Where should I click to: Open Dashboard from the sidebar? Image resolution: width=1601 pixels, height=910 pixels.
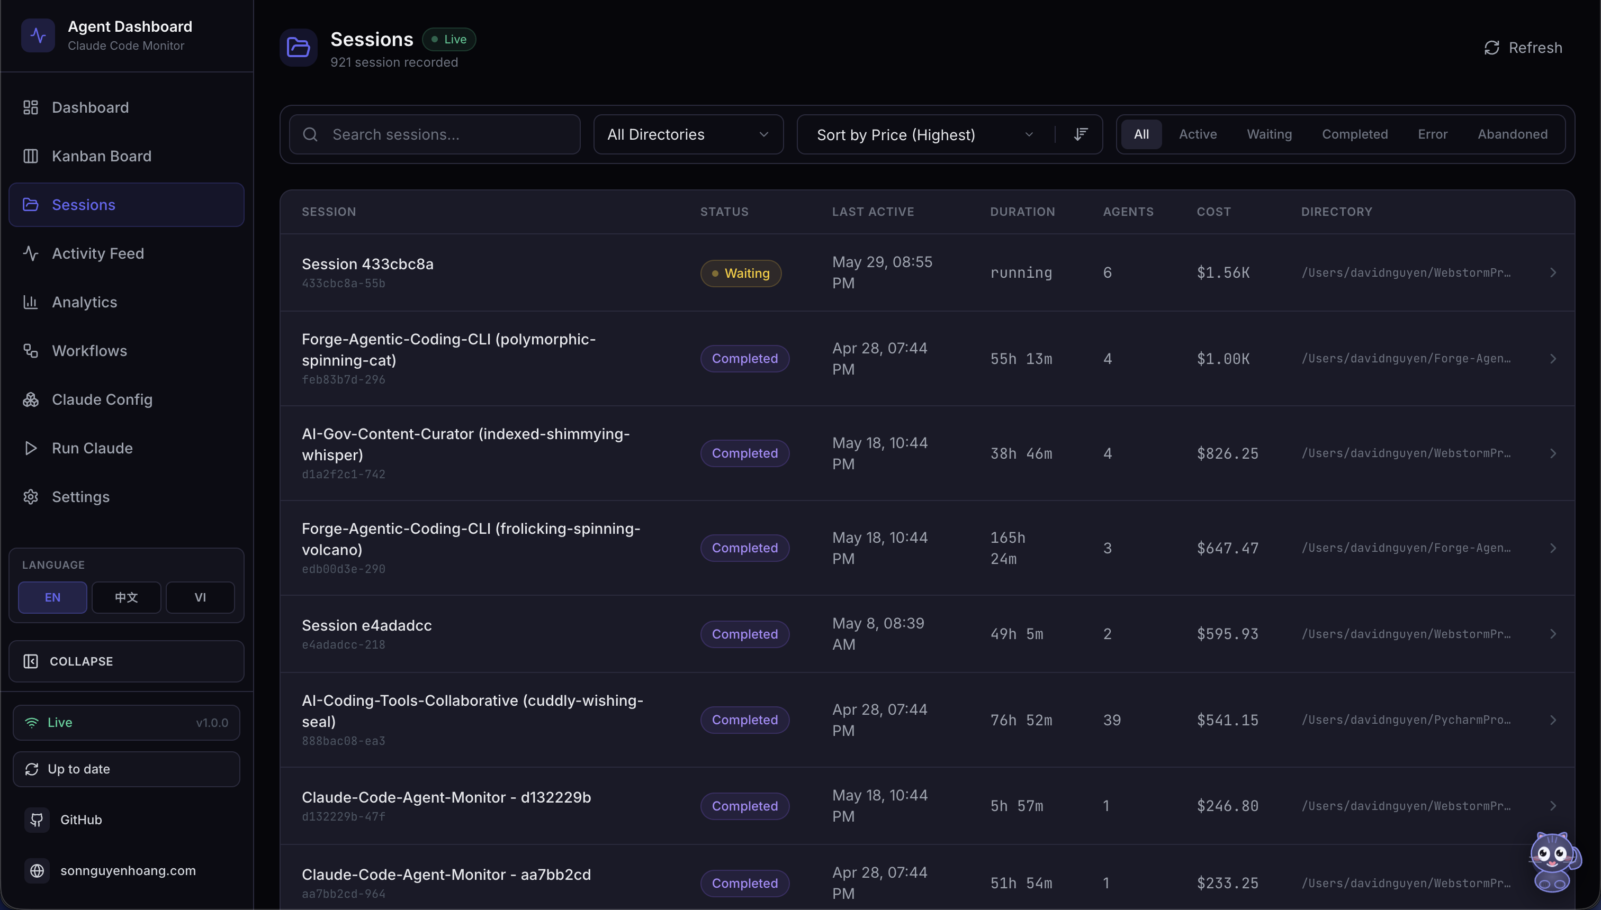(x=127, y=107)
